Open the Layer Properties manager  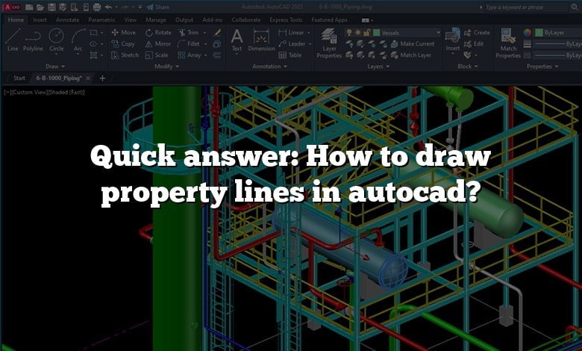point(329,43)
